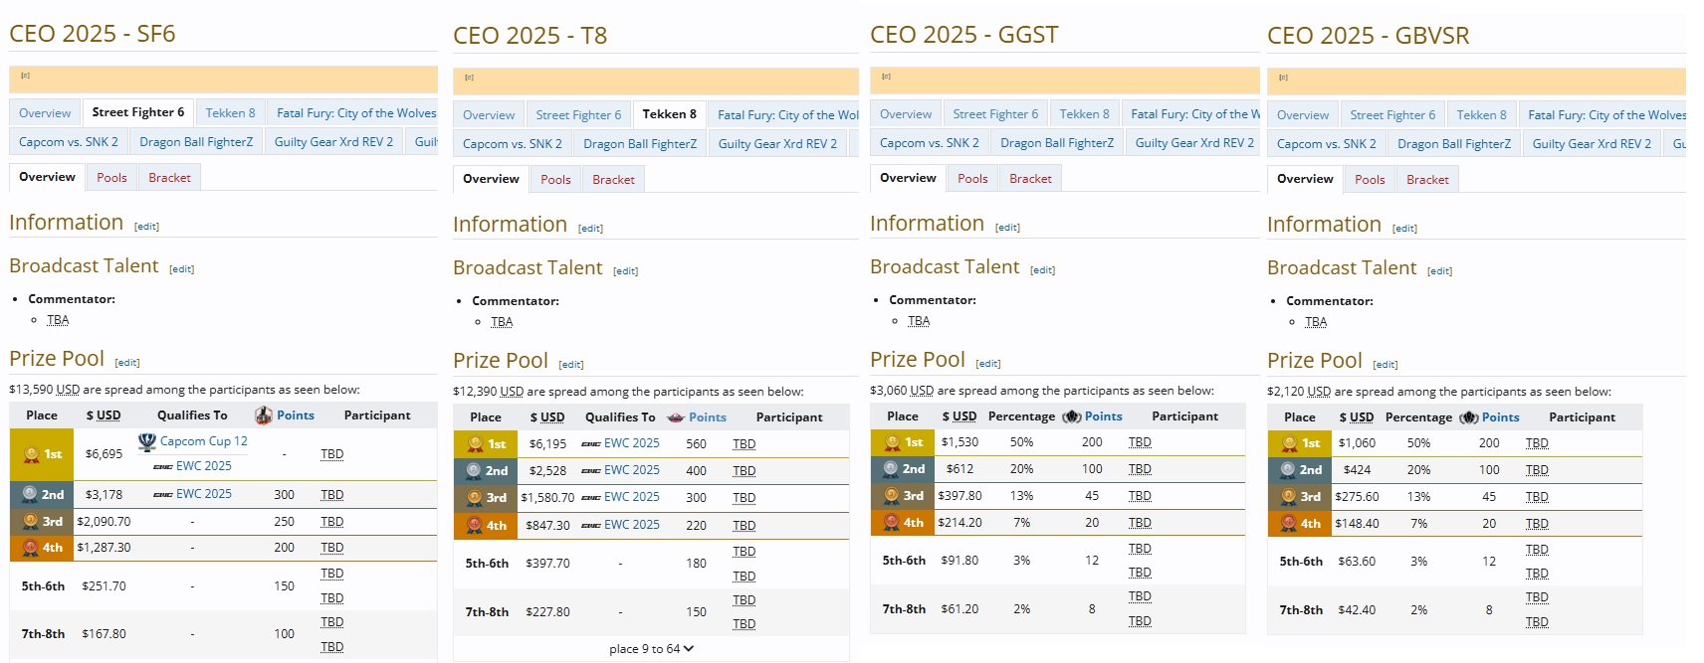1704x663 pixels.
Task: Click the $1,530 prize cell in GGST table
Action: click(960, 442)
